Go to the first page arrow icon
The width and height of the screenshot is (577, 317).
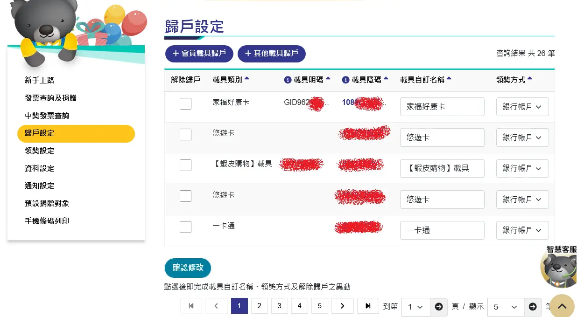click(x=191, y=306)
